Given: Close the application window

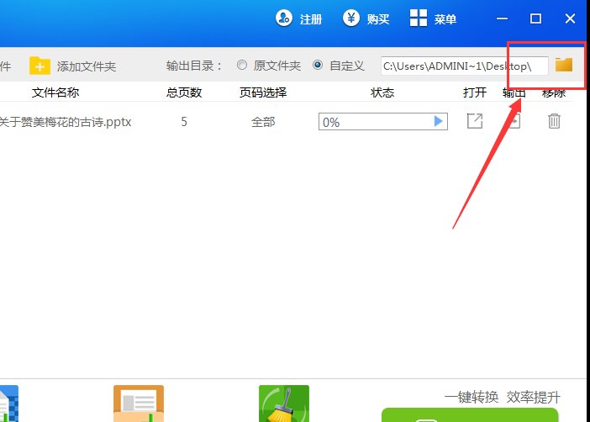Looking at the screenshot, I should [570, 18].
